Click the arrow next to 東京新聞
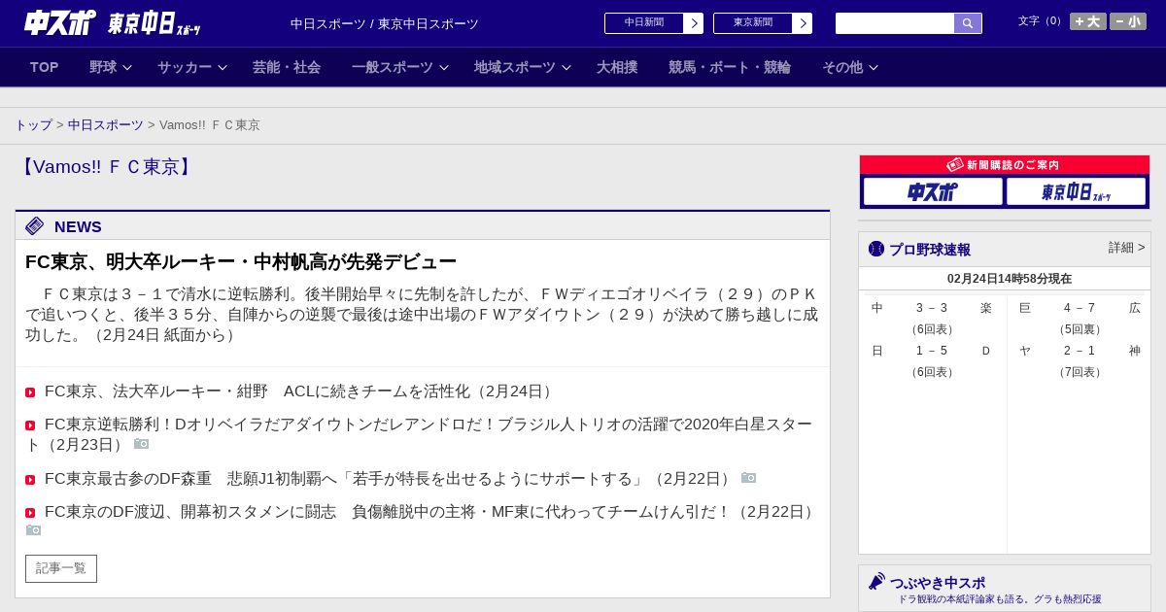 [x=803, y=23]
